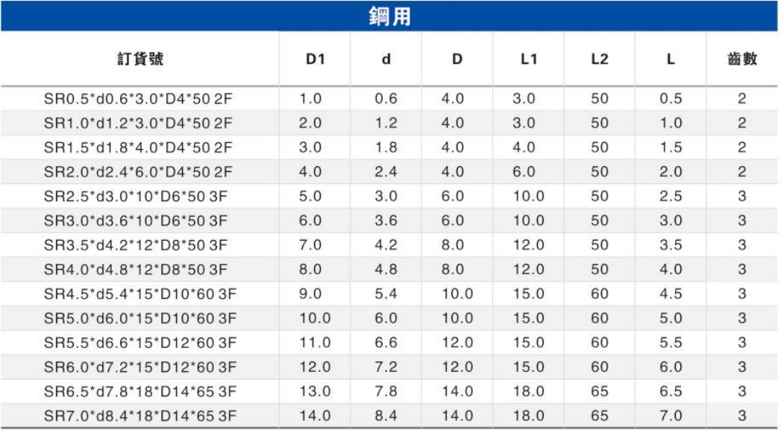The width and height of the screenshot is (781, 430).
Task: Click the d value 3.6 cell
Action: click(x=386, y=221)
